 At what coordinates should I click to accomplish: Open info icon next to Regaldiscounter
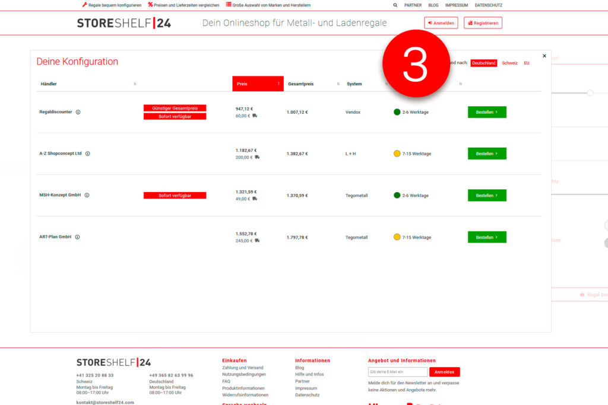[x=78, y=112]
